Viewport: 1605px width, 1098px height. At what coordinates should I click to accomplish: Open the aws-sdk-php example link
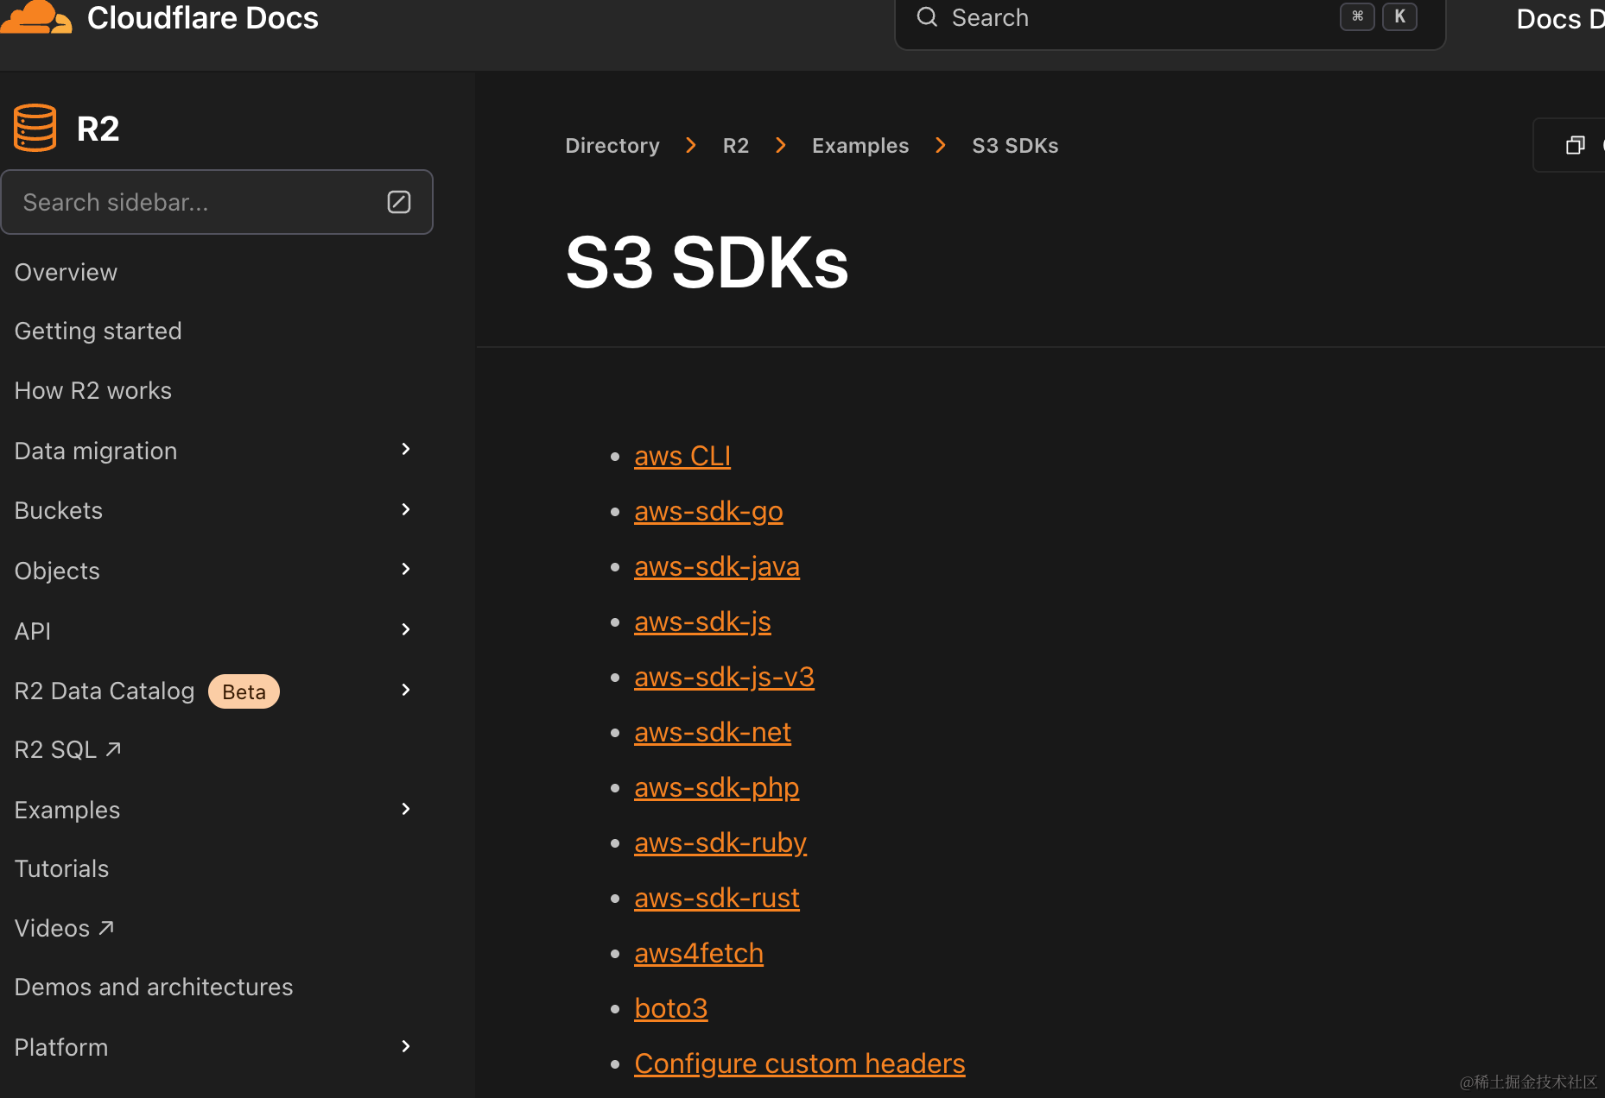(x=717, y=787)
